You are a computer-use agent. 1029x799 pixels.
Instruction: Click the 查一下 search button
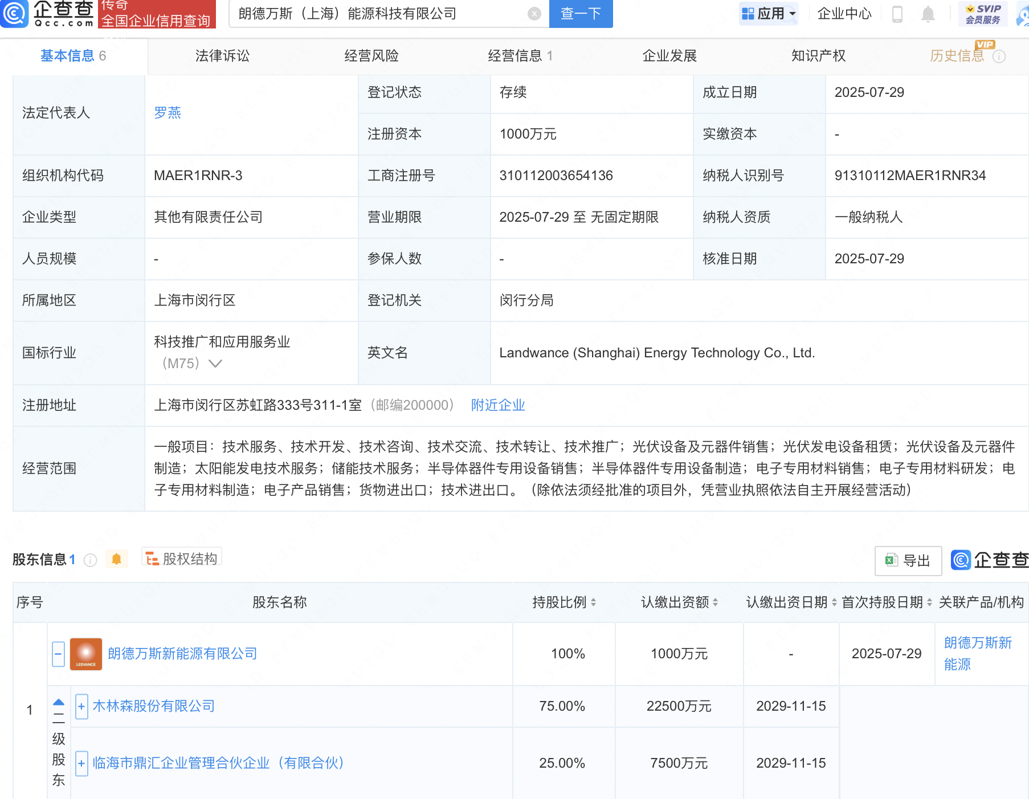click(x=581, y=14)
